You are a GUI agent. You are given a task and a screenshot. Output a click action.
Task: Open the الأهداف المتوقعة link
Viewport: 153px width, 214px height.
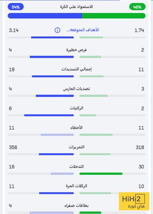coord(83,30)
